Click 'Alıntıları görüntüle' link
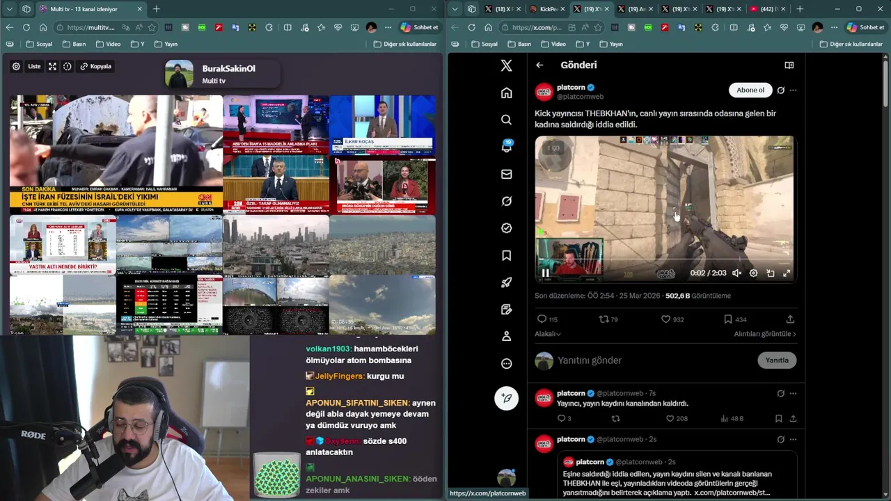 click(765, 334)
